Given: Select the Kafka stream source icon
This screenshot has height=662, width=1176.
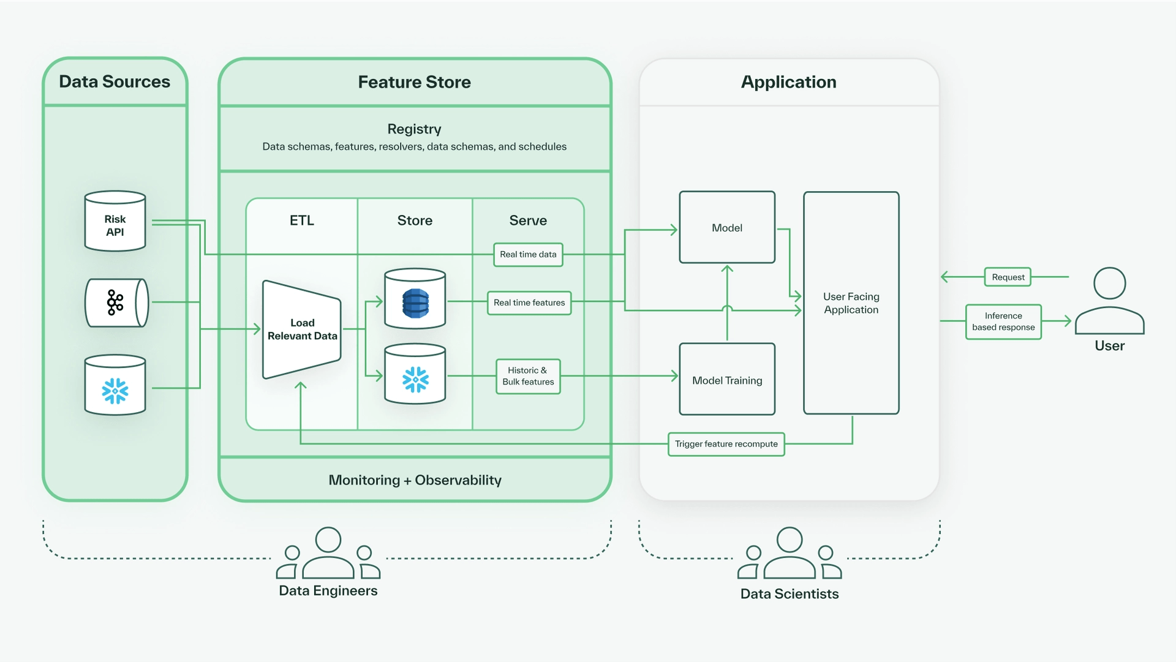Looking at the screenshot, I should pos(116,303).
